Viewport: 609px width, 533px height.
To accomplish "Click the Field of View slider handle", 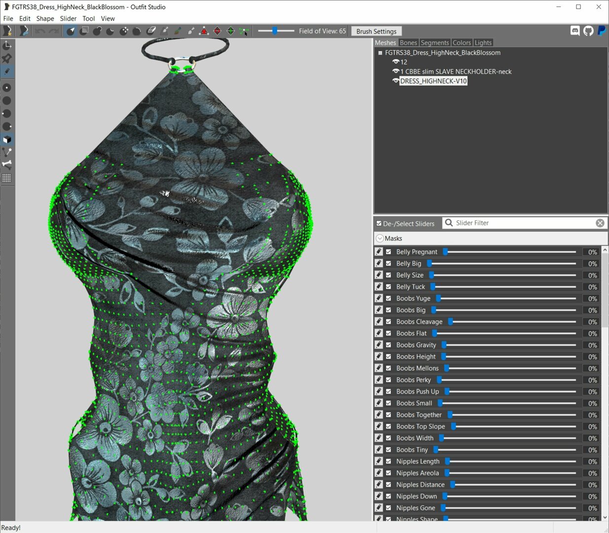I will [275, 31].
